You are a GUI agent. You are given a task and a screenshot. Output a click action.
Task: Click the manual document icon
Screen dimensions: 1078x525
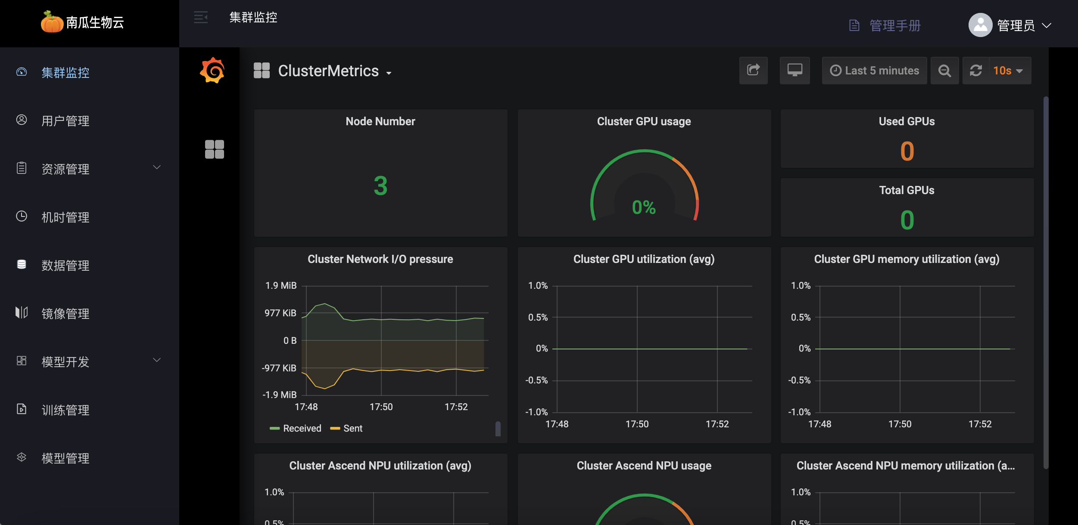pyautogui.click(x=854, y=26)
